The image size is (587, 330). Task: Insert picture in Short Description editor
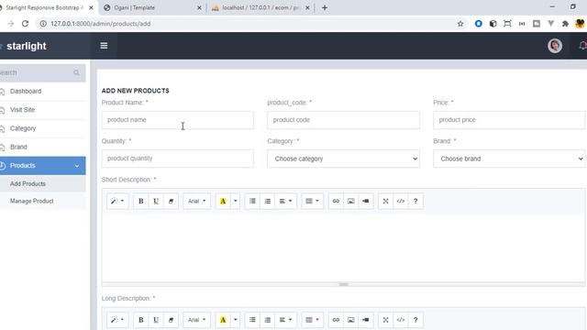pyautogui.click(x=350, y=202)
